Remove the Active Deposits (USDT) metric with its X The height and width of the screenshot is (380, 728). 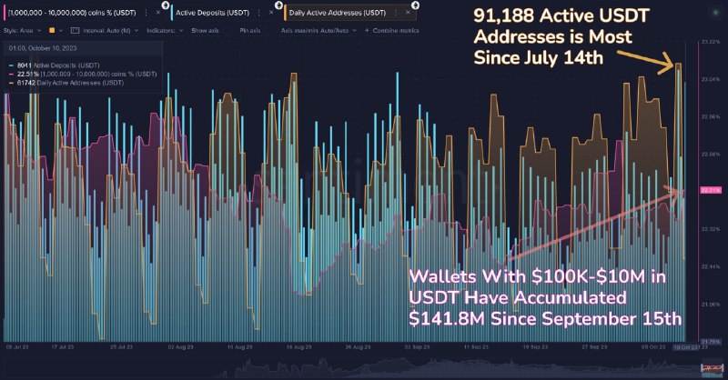coord(271,13)
